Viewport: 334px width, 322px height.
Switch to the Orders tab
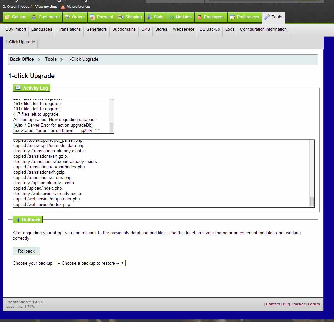75,17
